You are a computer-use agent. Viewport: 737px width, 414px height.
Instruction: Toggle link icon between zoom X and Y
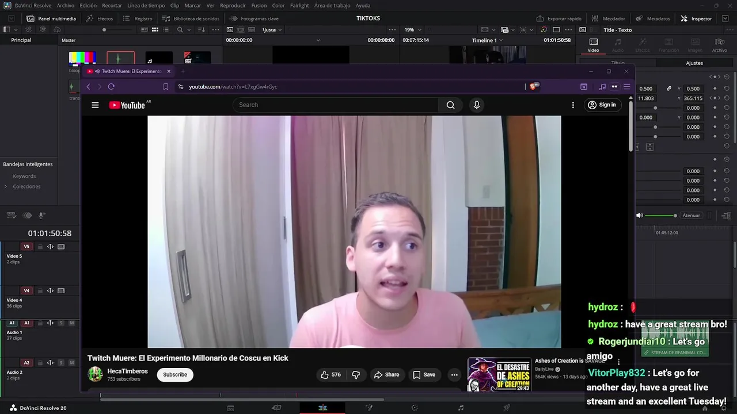668,89
